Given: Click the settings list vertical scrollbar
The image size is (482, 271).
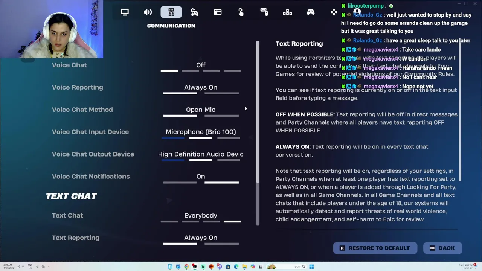Looking at the screenshot, I should pyautogui.click(x=258, y=133).
